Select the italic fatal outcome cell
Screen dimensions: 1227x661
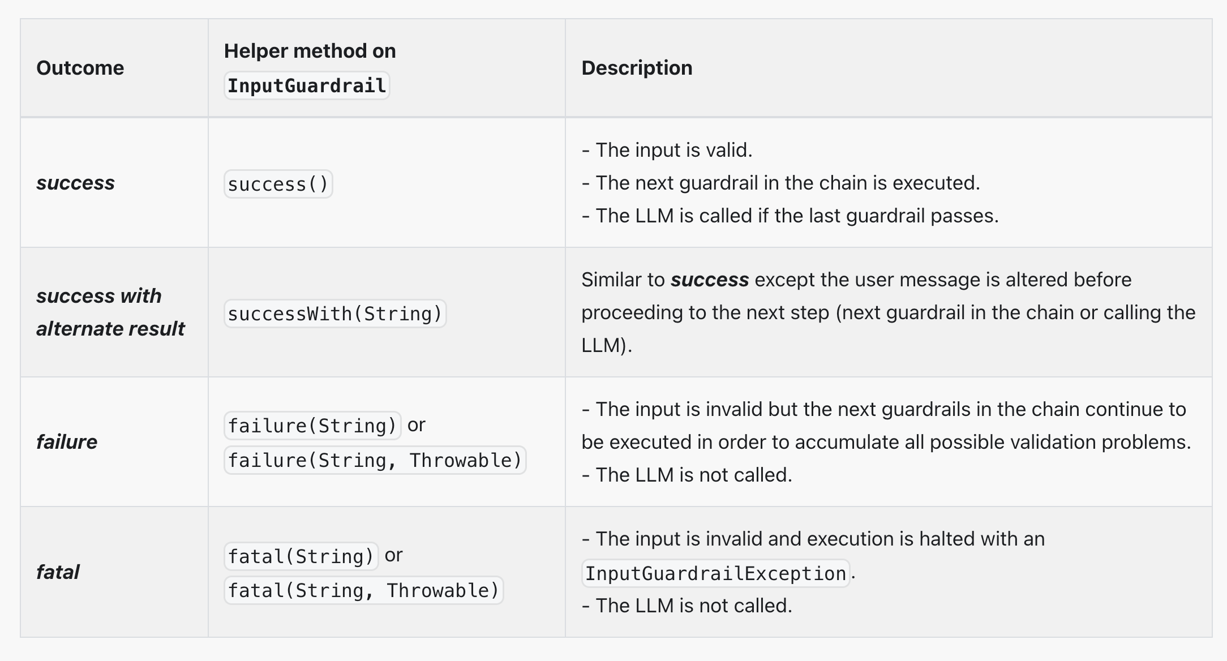click(x=58, y=572)
